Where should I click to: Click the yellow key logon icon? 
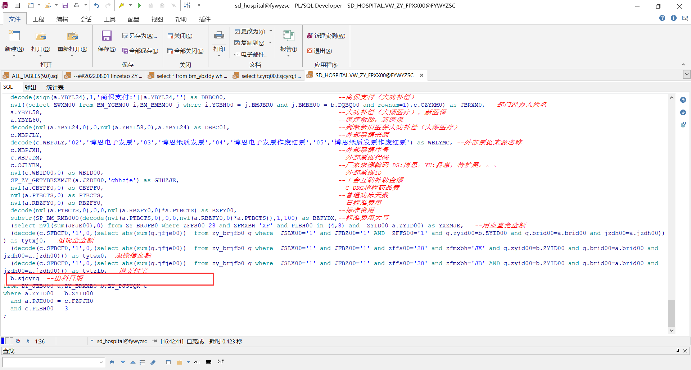click(122, 5)
